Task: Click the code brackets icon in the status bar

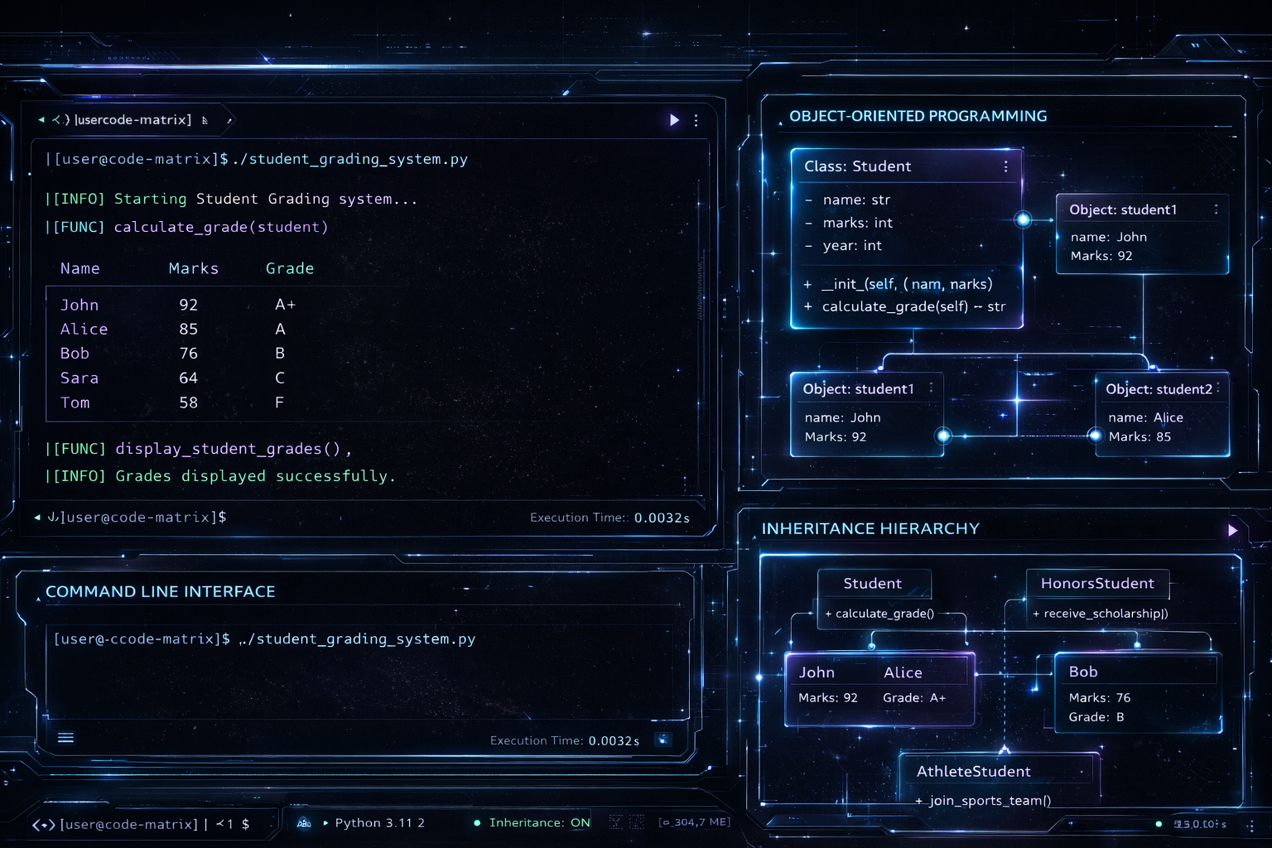Action: click(x=43, y=825)
